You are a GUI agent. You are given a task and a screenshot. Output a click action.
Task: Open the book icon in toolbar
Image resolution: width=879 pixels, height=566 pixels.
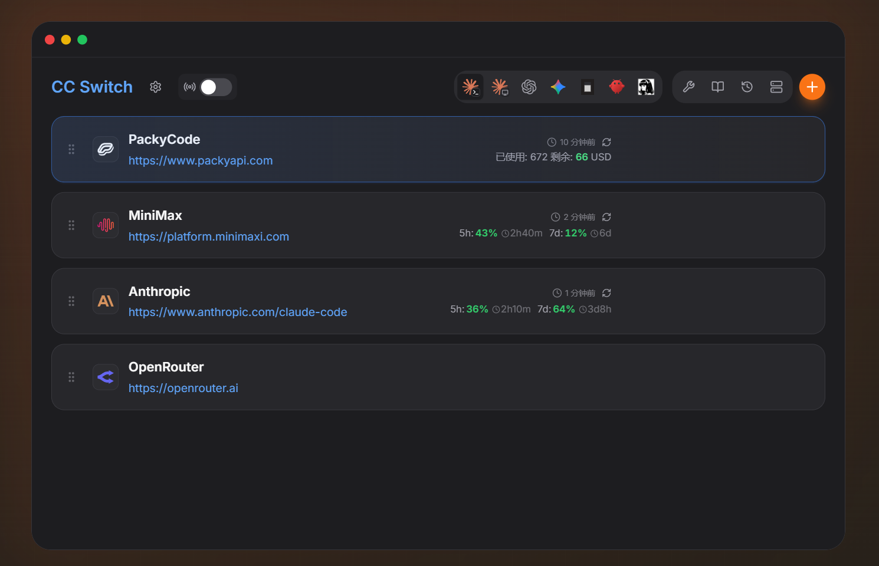point(718,87)
